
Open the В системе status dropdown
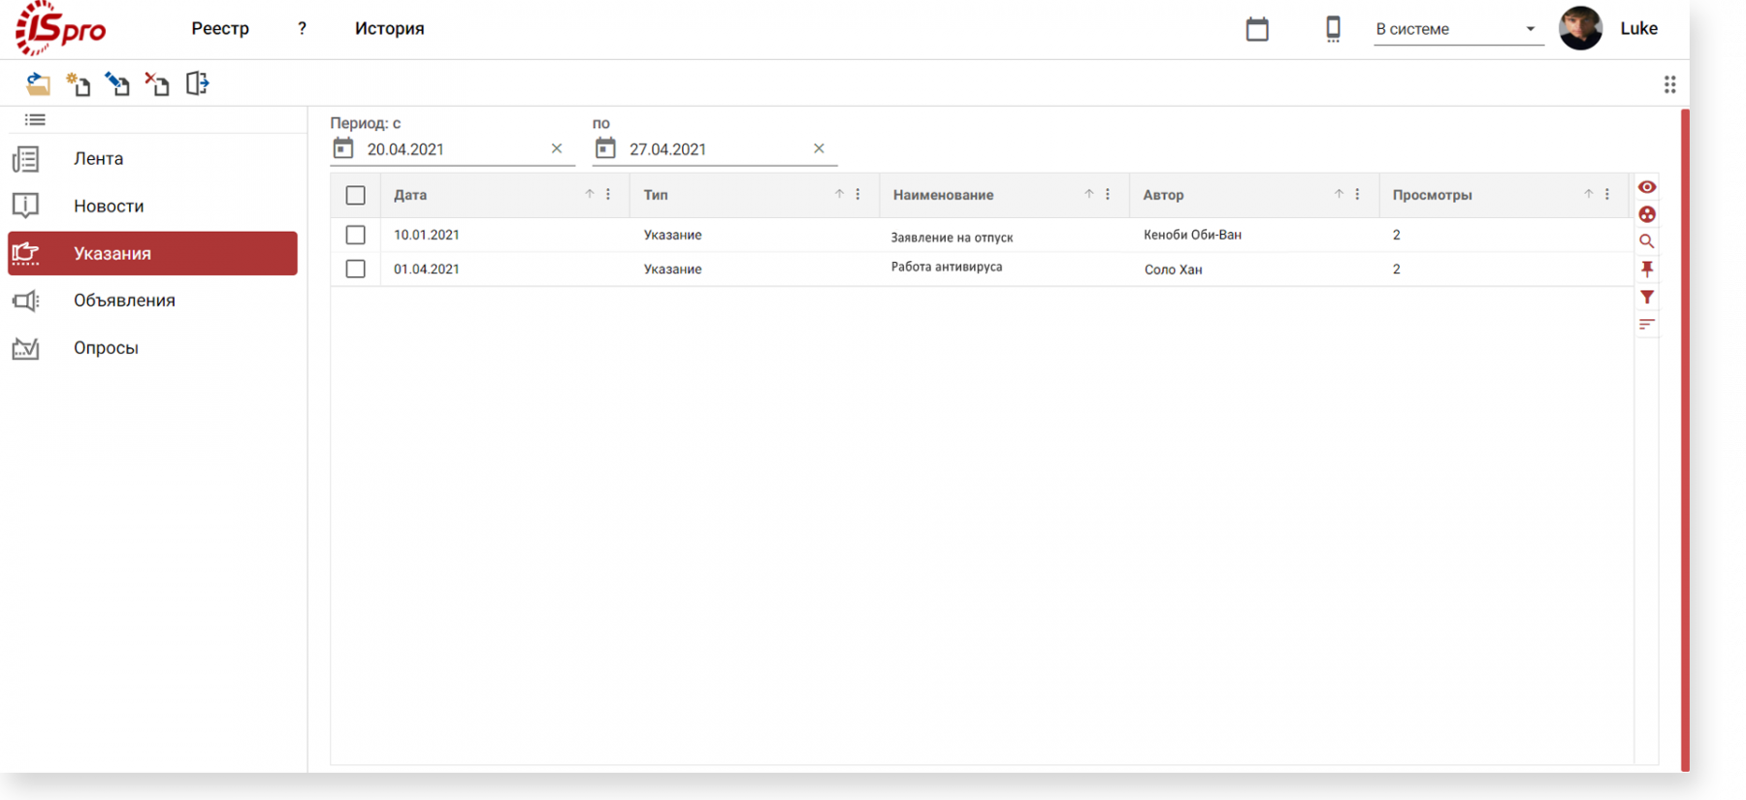coord(1458,29)
